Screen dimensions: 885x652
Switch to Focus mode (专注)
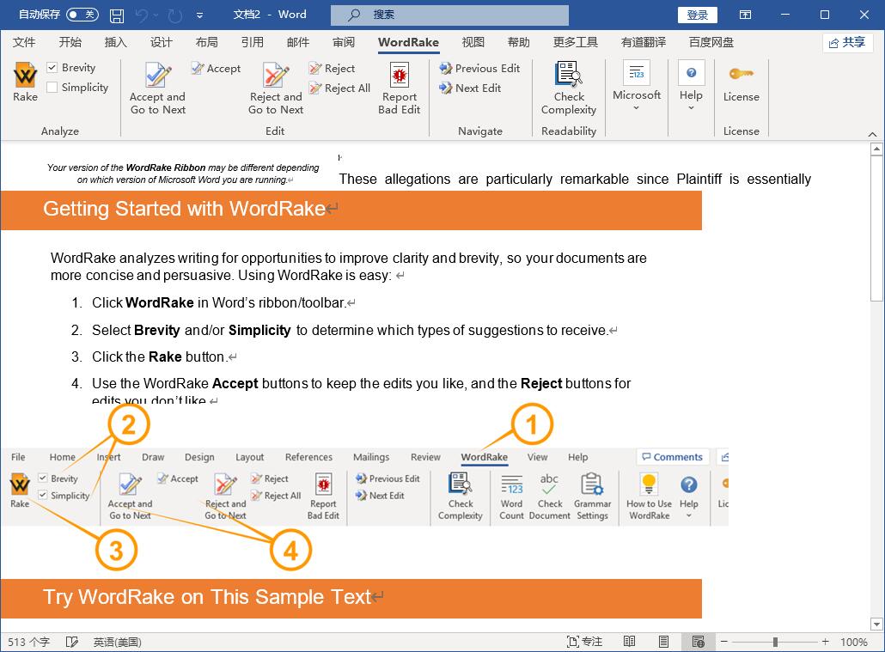(x=584, y=642)
